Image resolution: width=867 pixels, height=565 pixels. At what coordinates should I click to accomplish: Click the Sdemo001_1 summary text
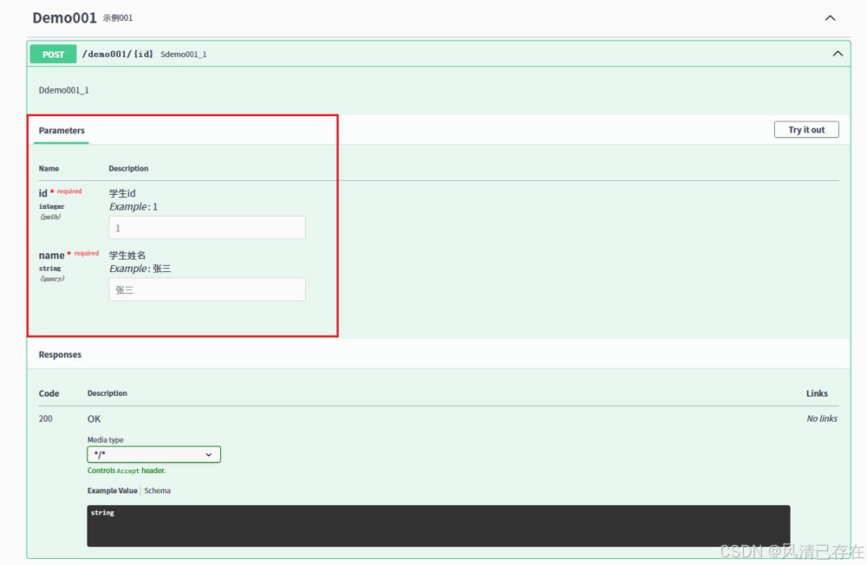pyautogui.click(x=184, y=55)
